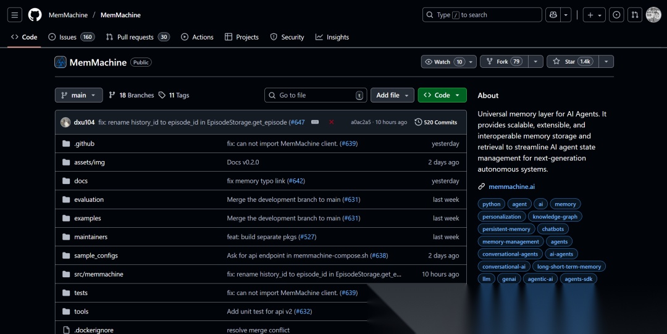This screenshot has width=667, height=334.
Task: Click the MemMachine repository logo icon
Action: coord(61,62)
